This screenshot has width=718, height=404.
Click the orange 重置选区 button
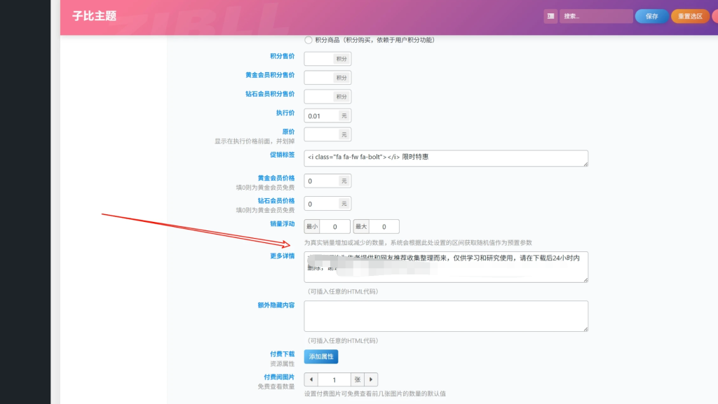(x=690, y=16)
